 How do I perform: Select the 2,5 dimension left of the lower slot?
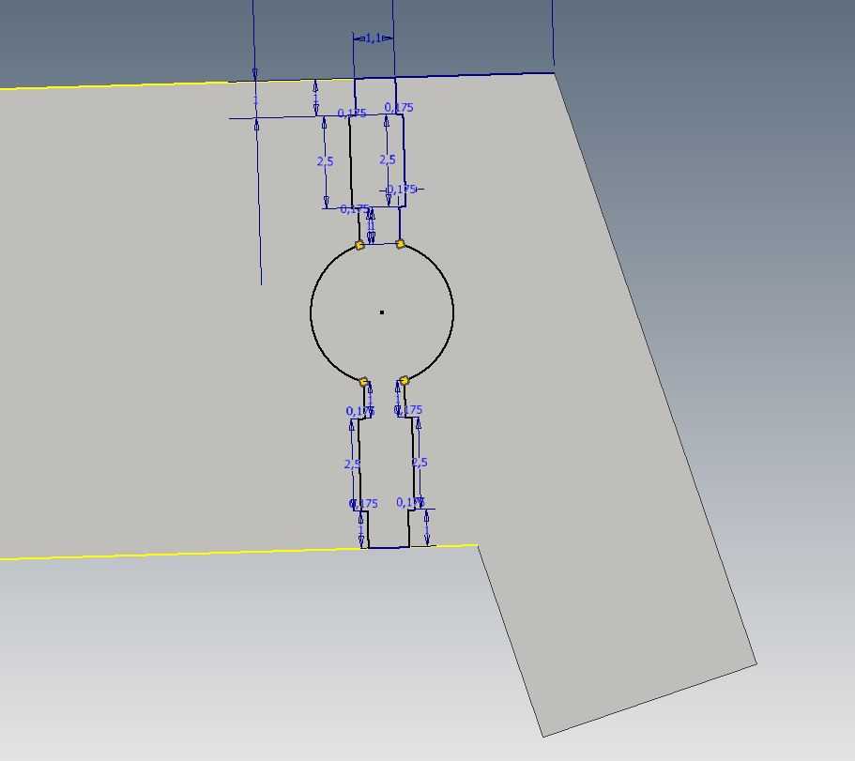coord(352,464)
